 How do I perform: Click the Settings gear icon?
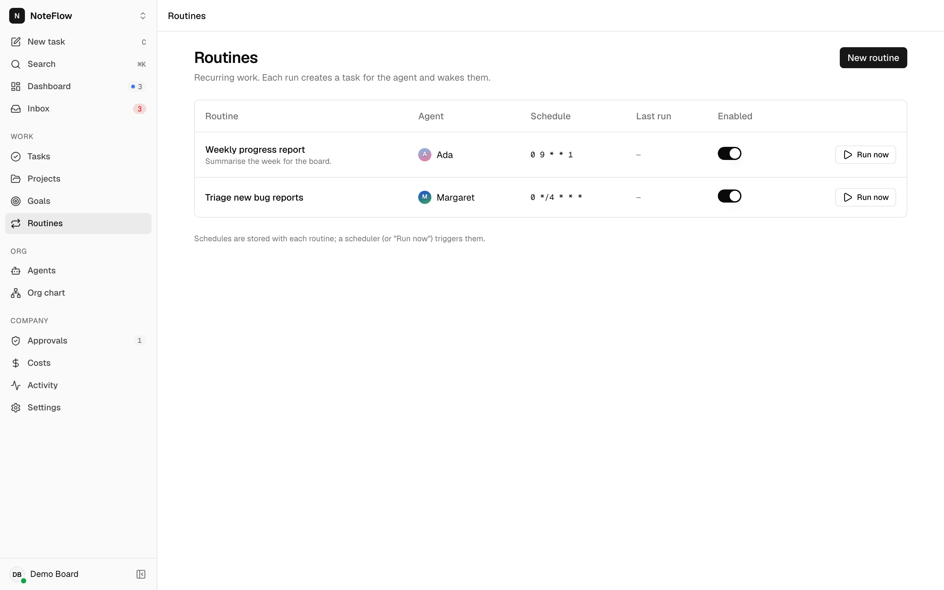coord(16,407)
